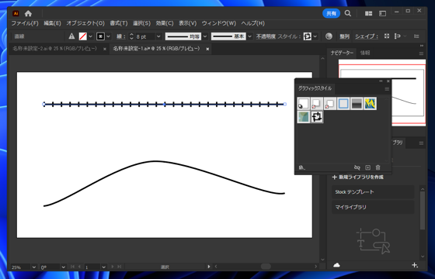The image size is (435, 279).
Task: Open the Graphic Styles panel menu
Action: (x=387, y=89)
